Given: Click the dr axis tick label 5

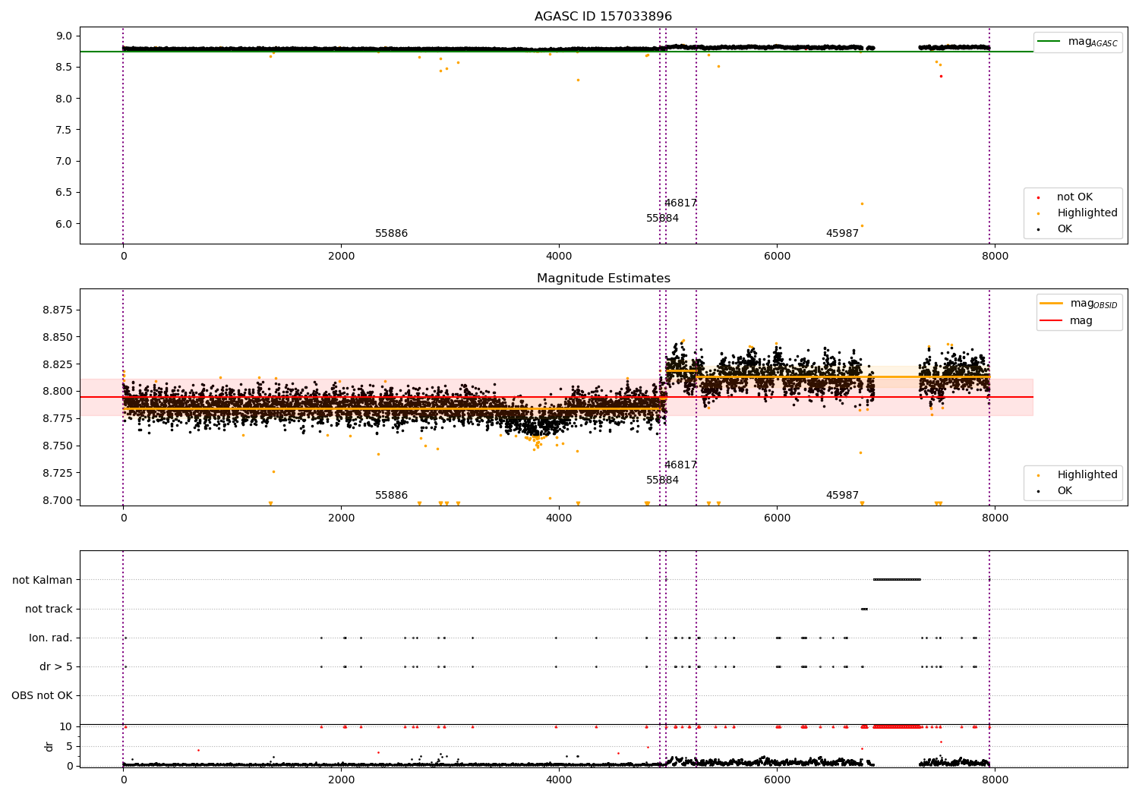Looking at the screenshot, I should [69, 747].
